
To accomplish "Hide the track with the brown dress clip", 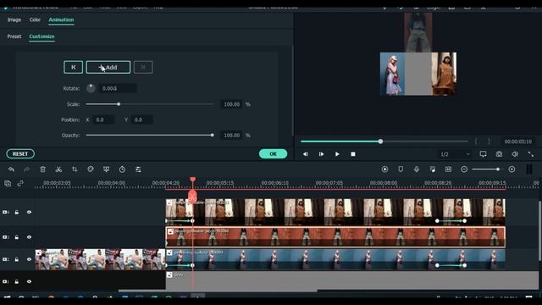I will point(29,212).
